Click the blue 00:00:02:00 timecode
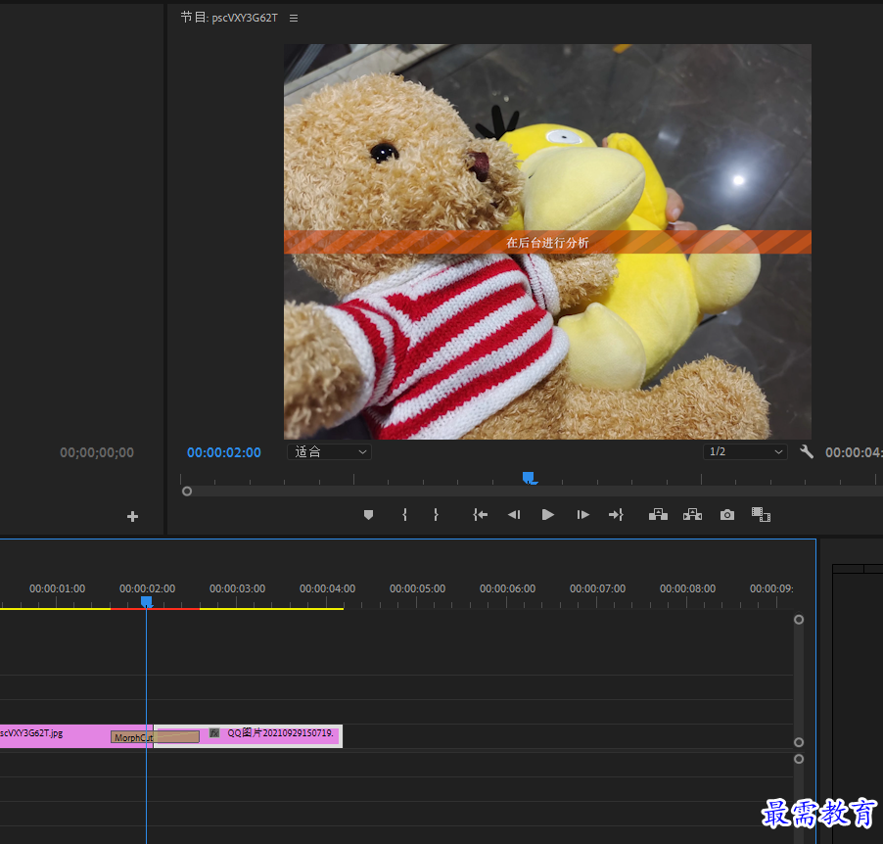The image size is (883, 844). tap(223, 452)
